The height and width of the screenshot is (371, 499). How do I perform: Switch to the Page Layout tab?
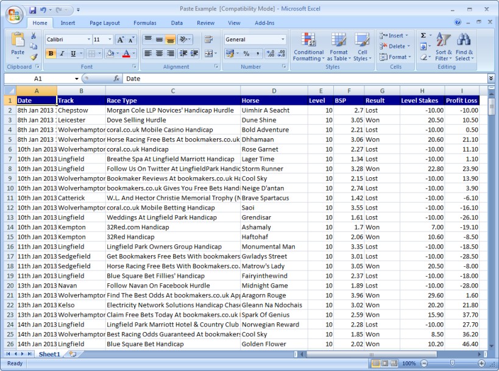[104, 23]
